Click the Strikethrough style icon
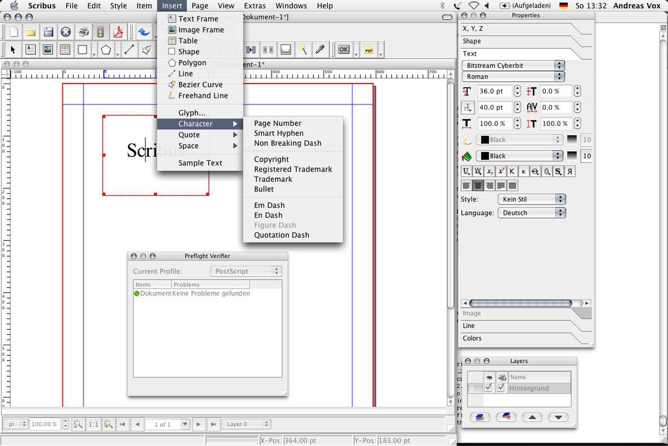Image resolution: width=668 pixels, height=446 pixels. [x=536, y=171]
